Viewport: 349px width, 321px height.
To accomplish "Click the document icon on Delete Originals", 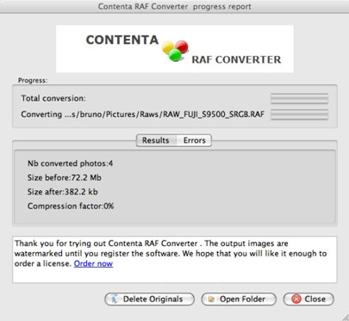I will pyautogui.click(x=115, y=299).
